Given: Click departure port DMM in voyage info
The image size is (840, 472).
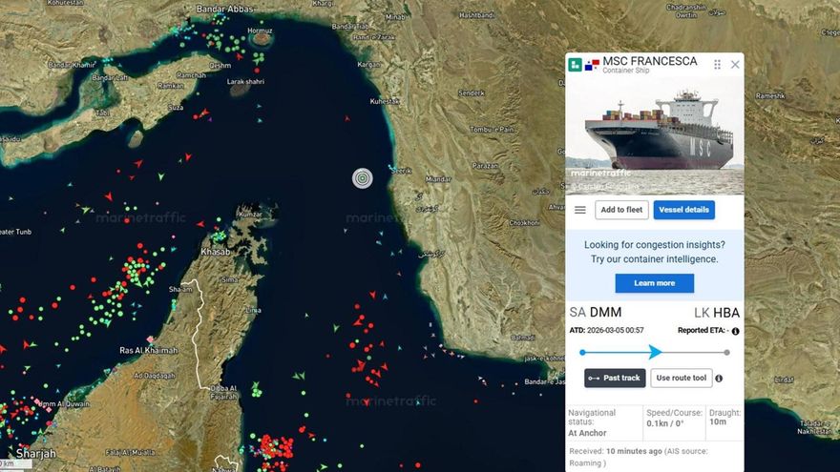Looking at the screenshot, I should [605, 313].
